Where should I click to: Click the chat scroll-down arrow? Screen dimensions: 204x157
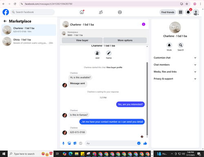[147, 137]
